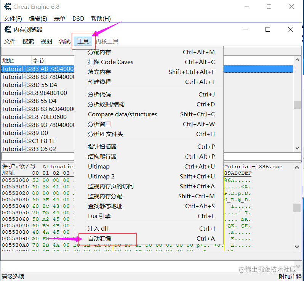Open 帮助(H) menu in main window
Viewport: 304px width, 281px height.
coord(101,19)
